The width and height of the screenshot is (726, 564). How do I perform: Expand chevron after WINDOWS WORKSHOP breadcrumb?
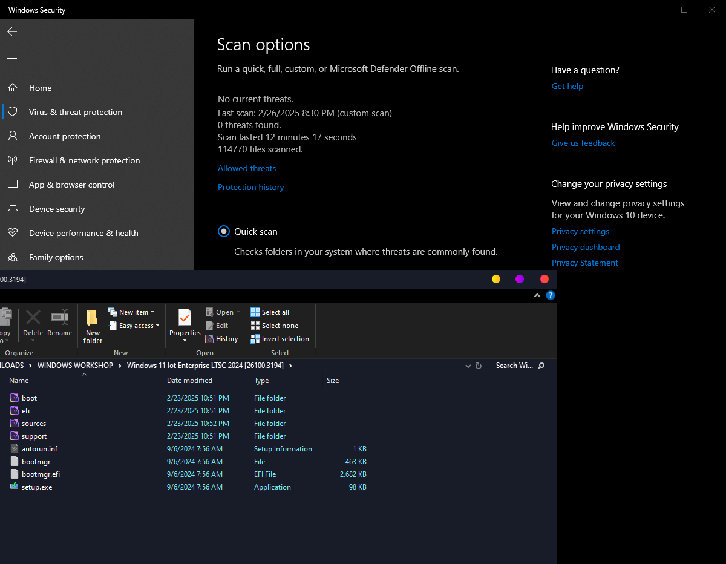[x=120, y=366]
